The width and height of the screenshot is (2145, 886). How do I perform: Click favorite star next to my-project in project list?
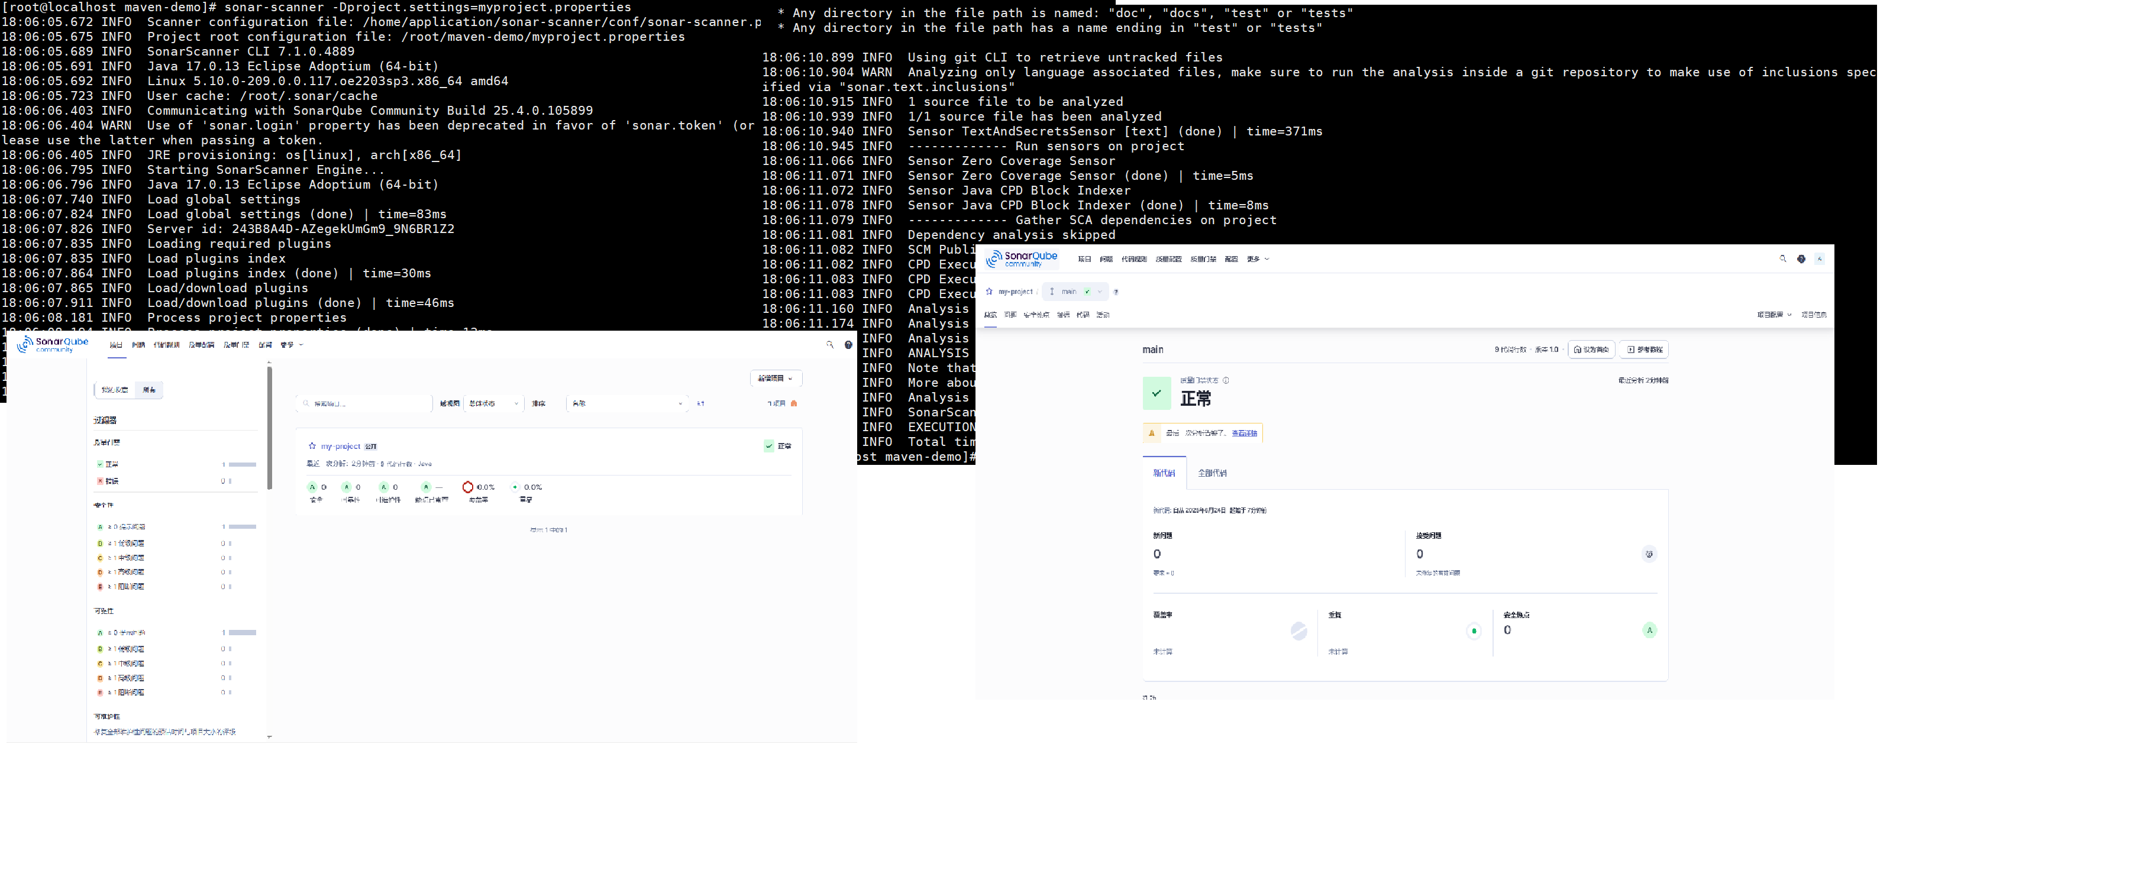click(x=312, y=447)
